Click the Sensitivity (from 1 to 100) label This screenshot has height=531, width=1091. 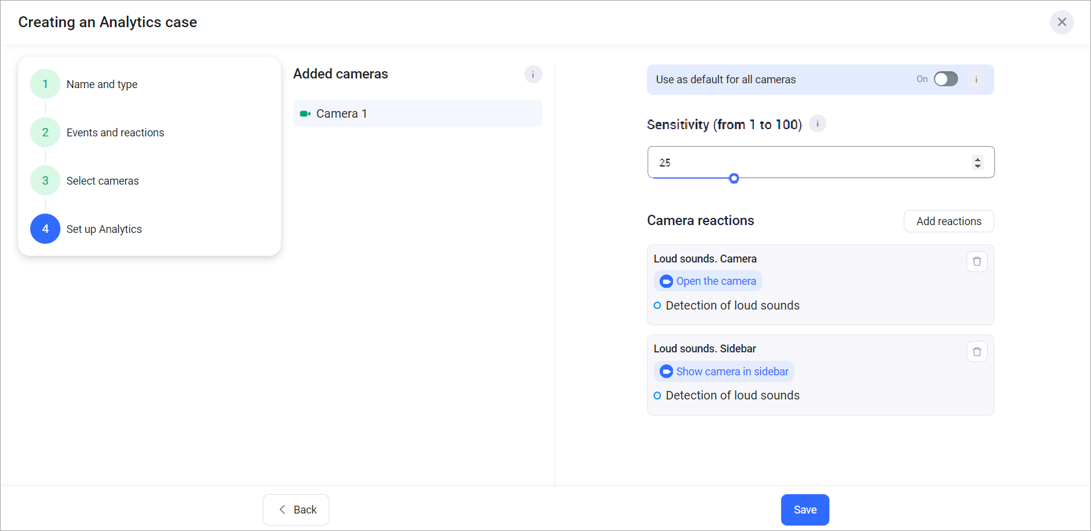[724, 124]
